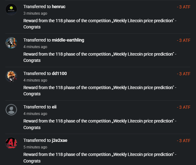Screen dimensions: 196x165
Task: Click the middle-earthling username link
Action: coord(68,40)
